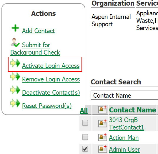
Task: Open the Admin User contact link
Action: [124, 149]
